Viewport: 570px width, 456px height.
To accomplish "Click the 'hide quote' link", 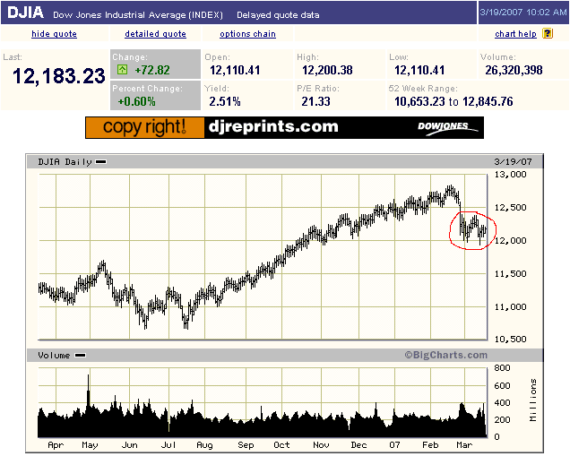I will [54, 34].
